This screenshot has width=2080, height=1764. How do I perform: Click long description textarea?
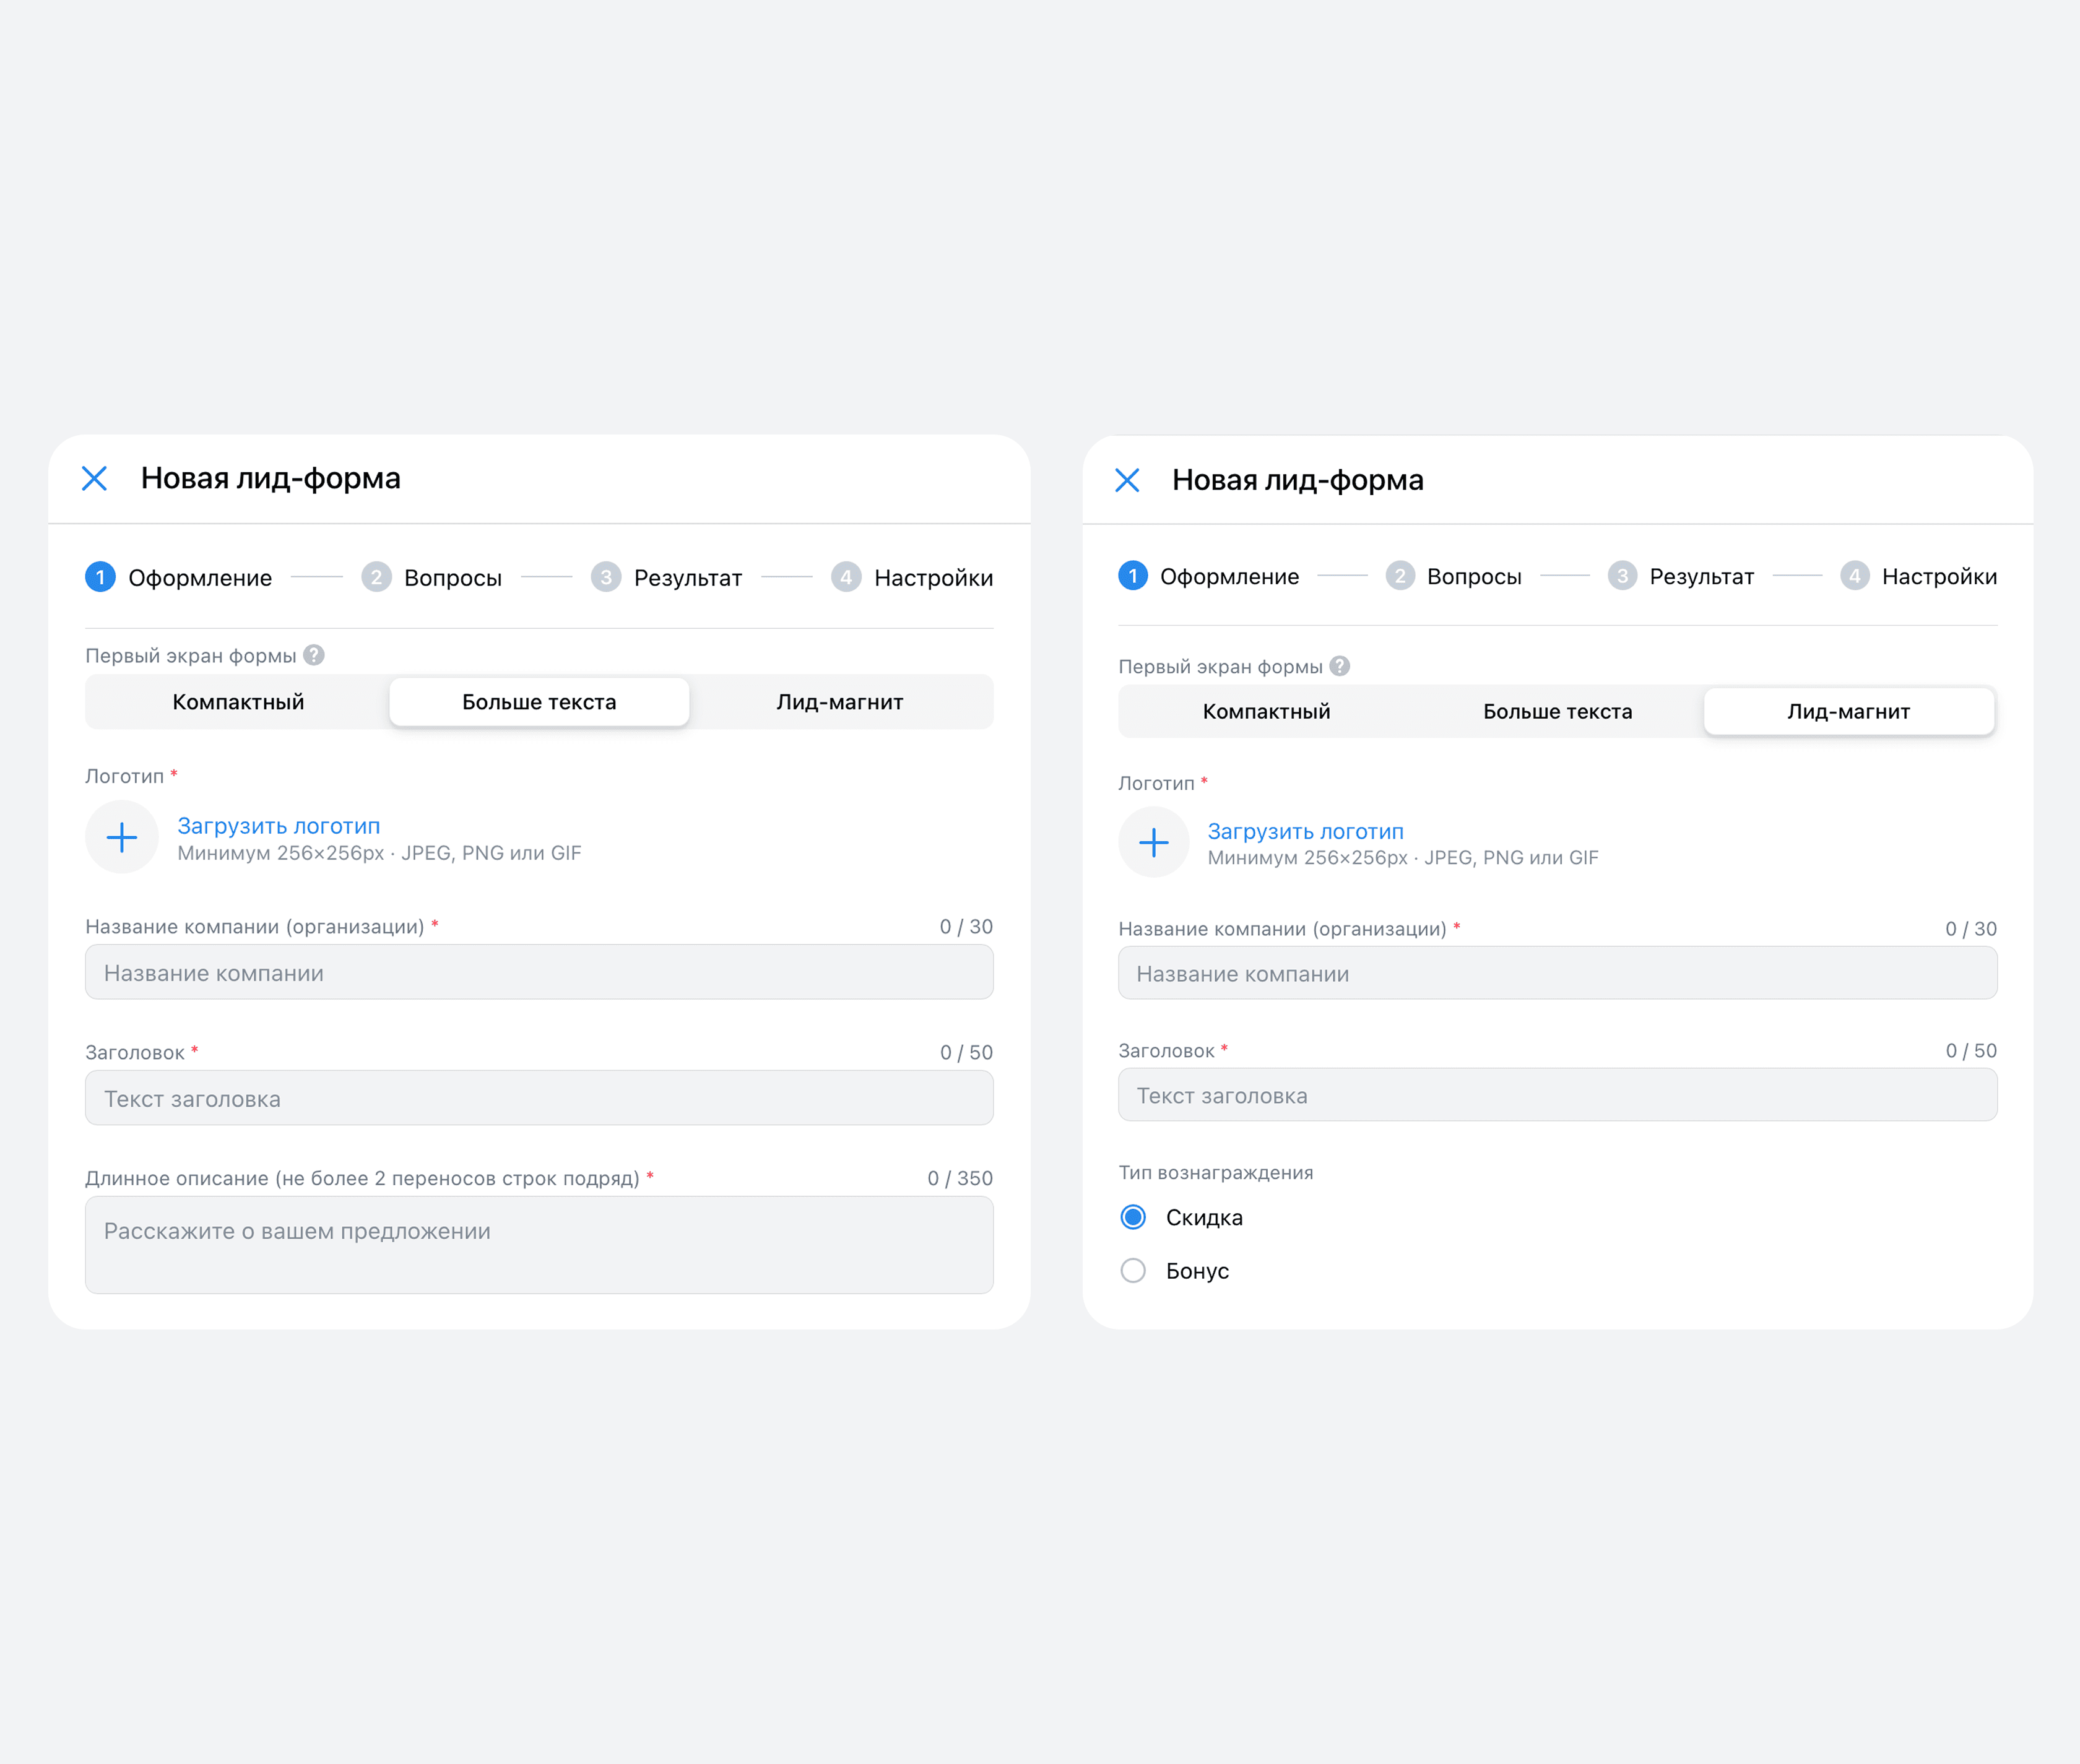pos(539,1245)
